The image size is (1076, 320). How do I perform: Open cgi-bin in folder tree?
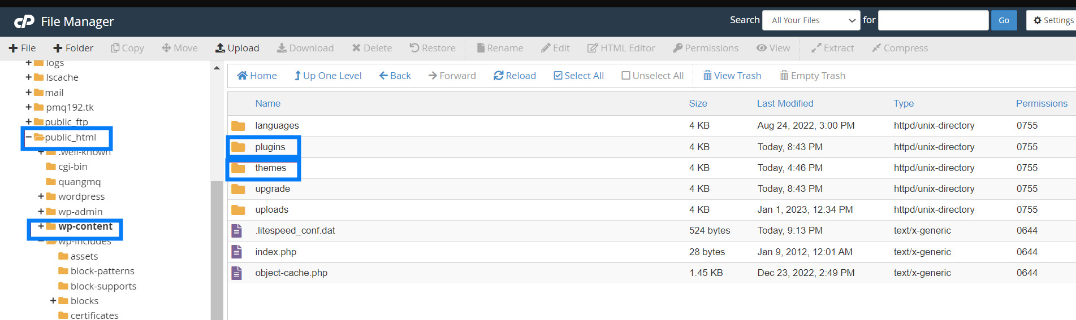(72, 166)
